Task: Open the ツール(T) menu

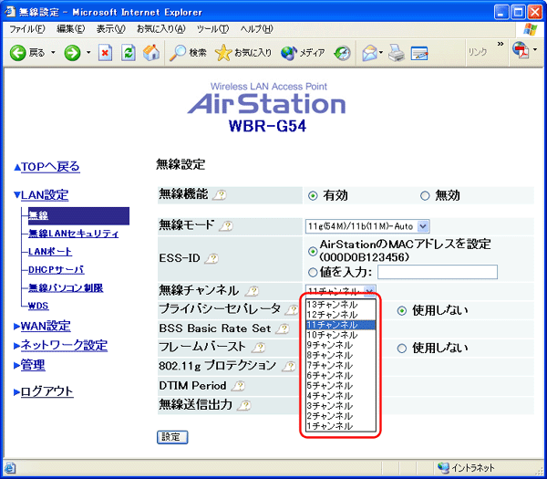Action: [x=212, y=29]
